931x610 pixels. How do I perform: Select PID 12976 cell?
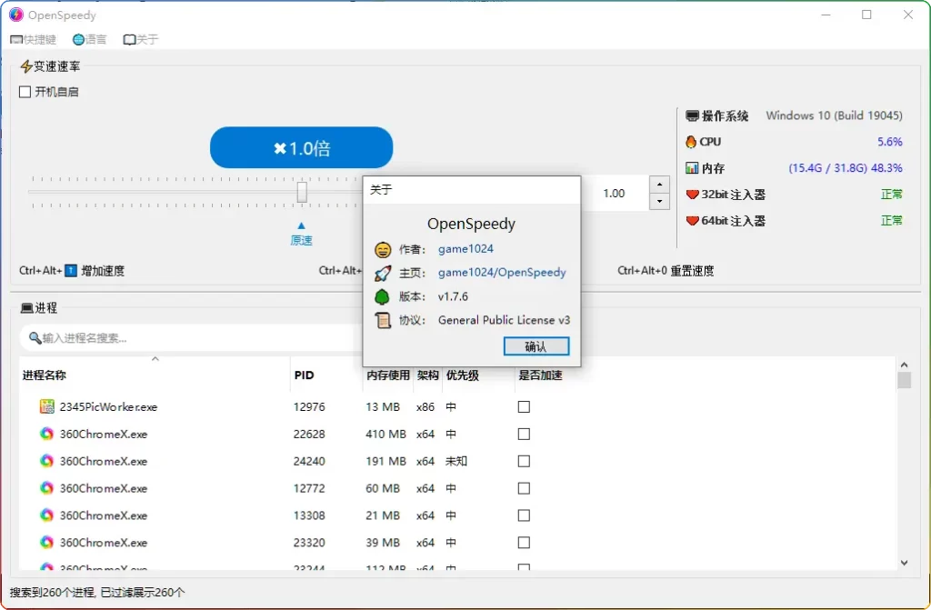click(309, 407)
